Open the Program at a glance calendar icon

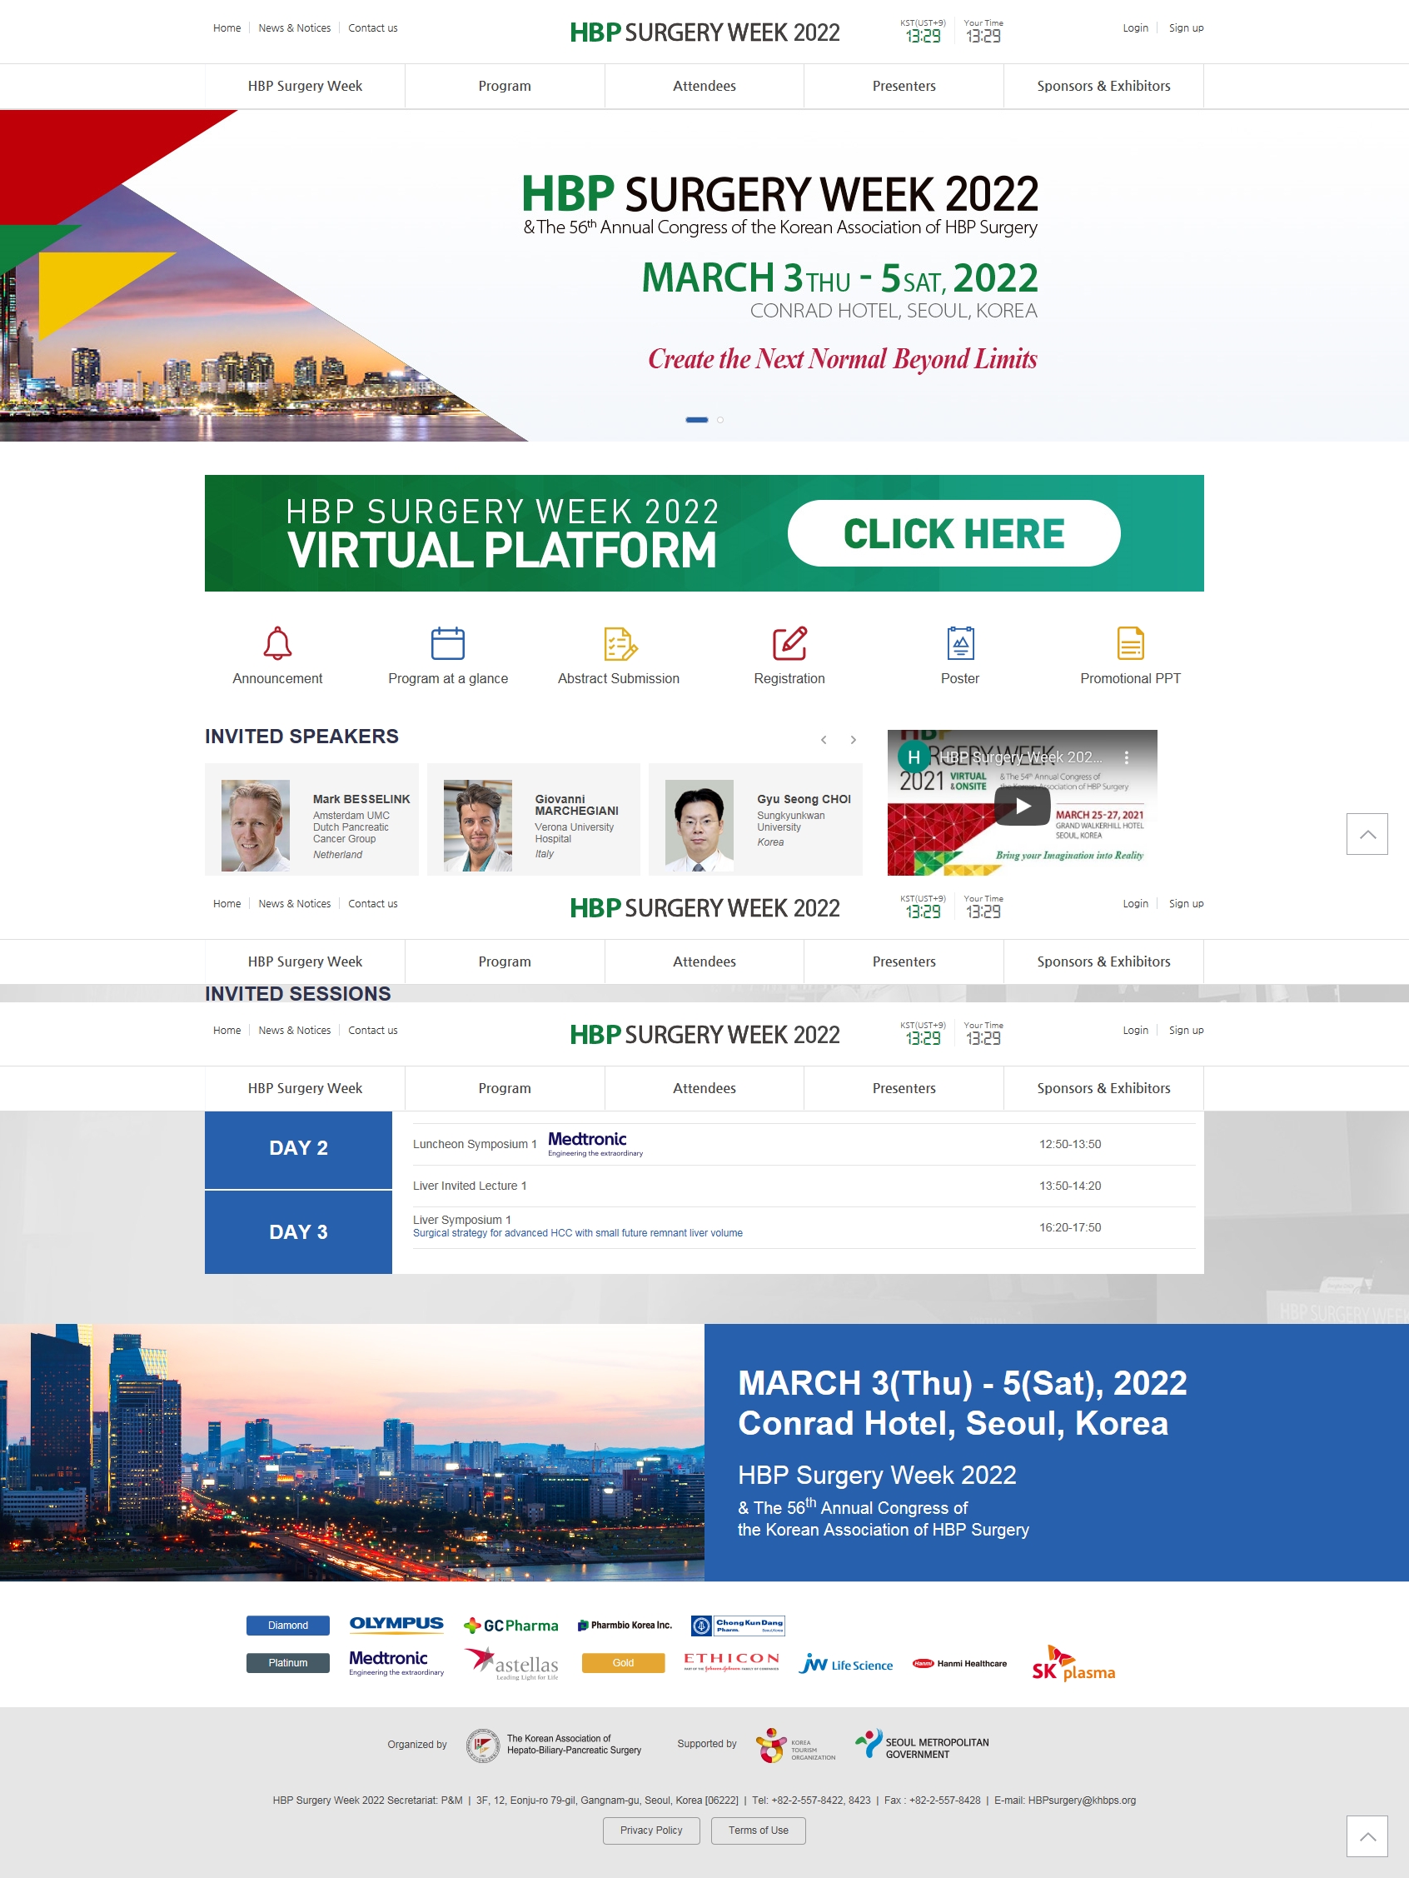coord(447,643)
